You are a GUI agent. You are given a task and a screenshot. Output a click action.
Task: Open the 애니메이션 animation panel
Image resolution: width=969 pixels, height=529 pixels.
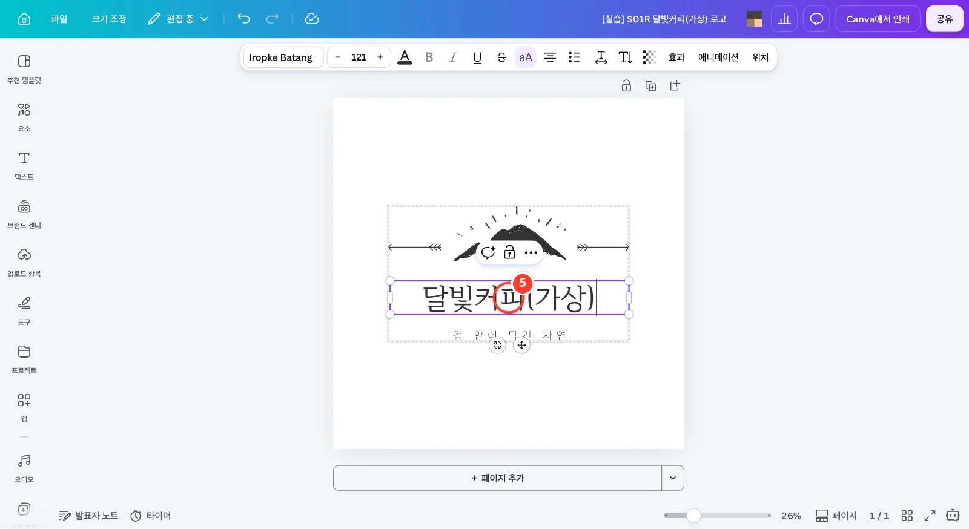click(718, 57)
